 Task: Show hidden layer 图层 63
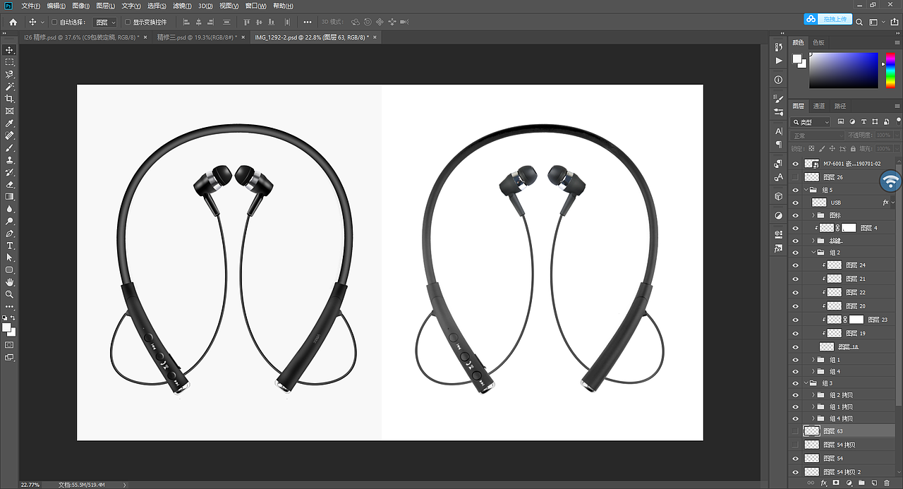[x=796, y=430]
